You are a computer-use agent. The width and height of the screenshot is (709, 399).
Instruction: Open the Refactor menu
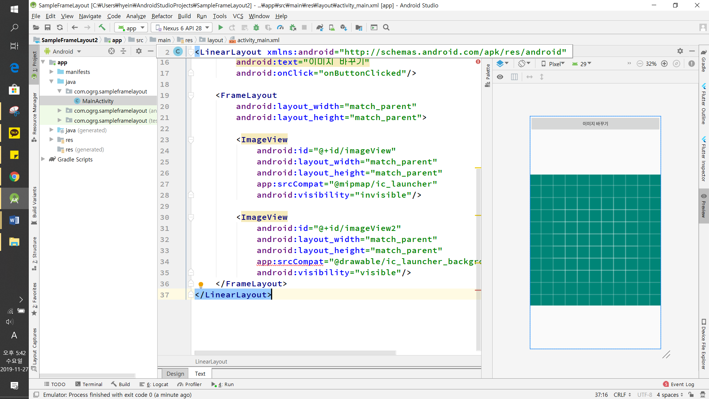point(162,16)
